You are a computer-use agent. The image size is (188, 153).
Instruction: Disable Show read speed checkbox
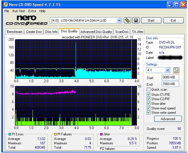click(x=148, y=108)
